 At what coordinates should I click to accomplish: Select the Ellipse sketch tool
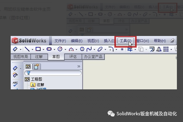(x=100, y=49)
